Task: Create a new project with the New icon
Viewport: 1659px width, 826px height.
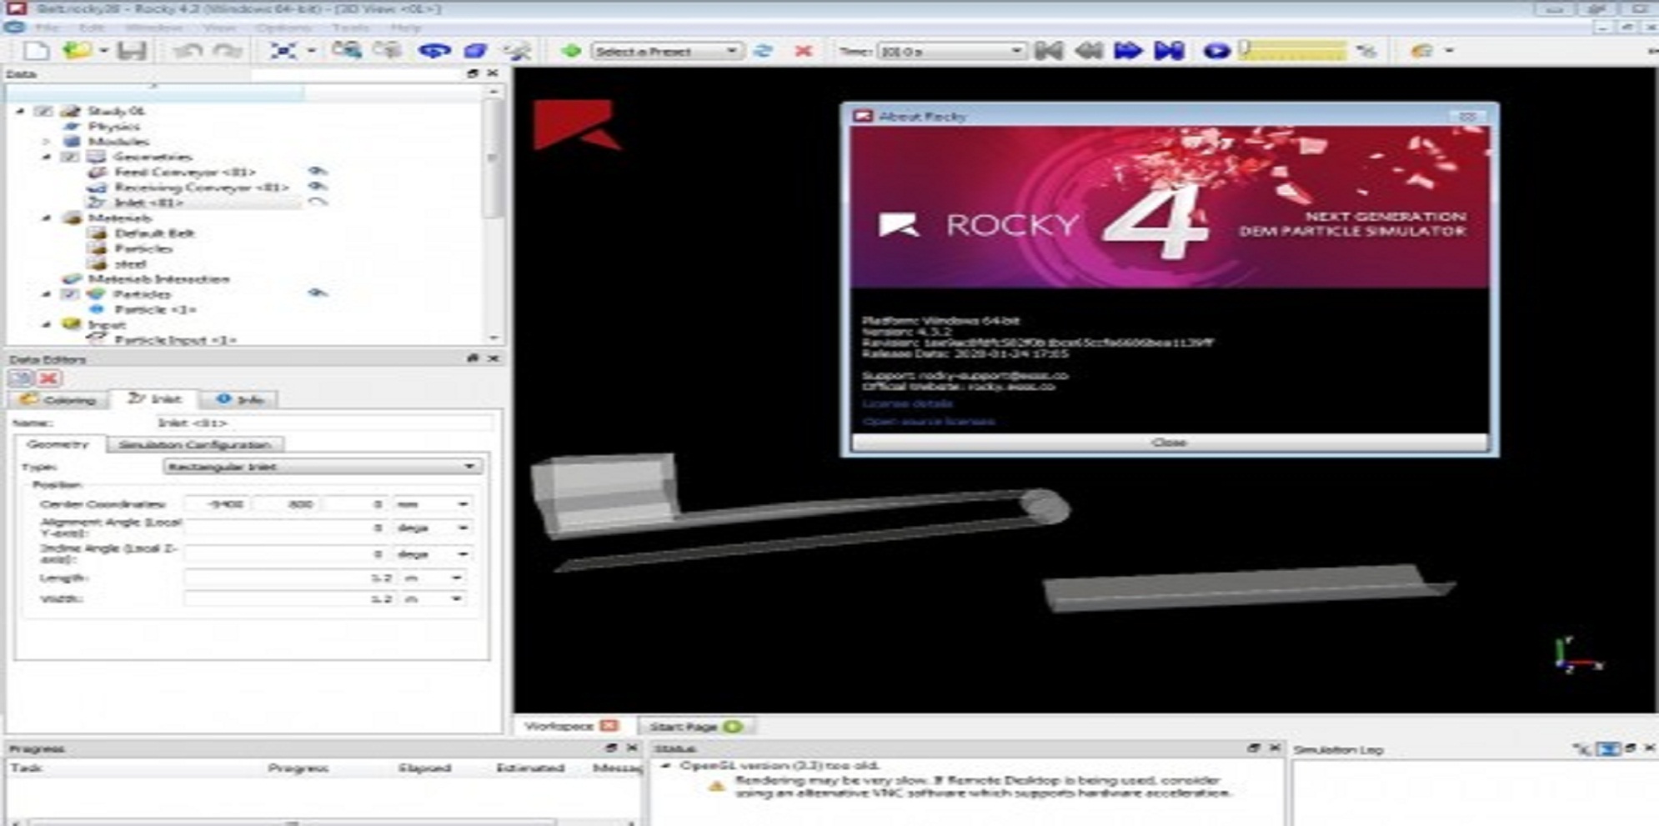Action: [37, 51]
